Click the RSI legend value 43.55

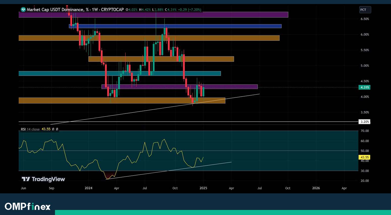(46, 129)
